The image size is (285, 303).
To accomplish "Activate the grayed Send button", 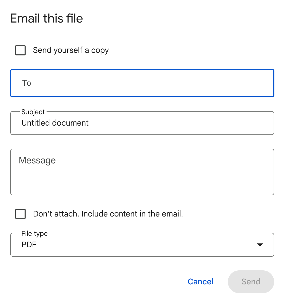I will point(251,282).
